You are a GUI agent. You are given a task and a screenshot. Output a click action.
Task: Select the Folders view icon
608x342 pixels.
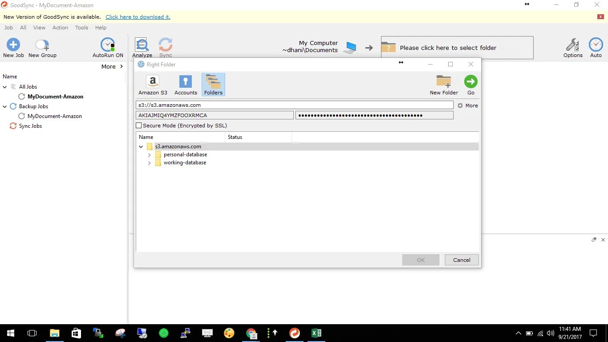213,85
